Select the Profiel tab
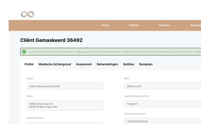This screenshot has width=201, height=124. point(29,64)
